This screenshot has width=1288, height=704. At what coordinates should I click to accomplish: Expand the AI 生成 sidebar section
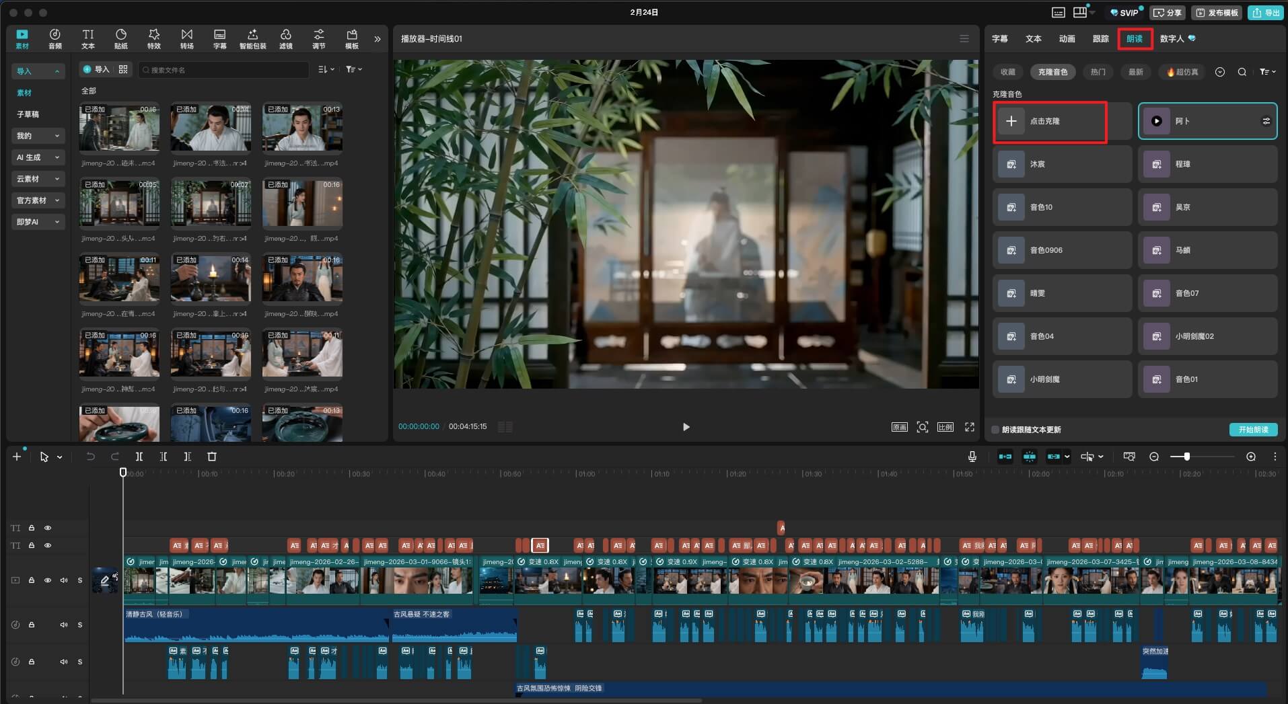pos(38,157)
